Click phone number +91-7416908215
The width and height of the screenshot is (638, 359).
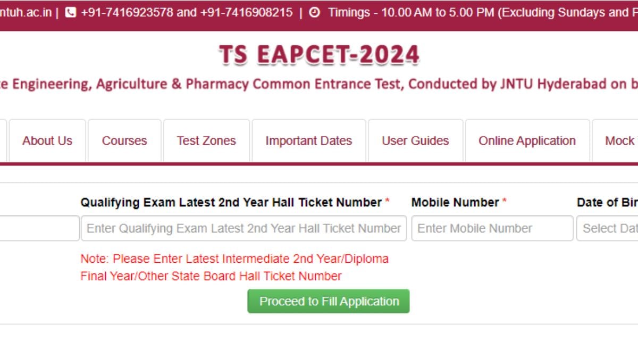(246, 12)
